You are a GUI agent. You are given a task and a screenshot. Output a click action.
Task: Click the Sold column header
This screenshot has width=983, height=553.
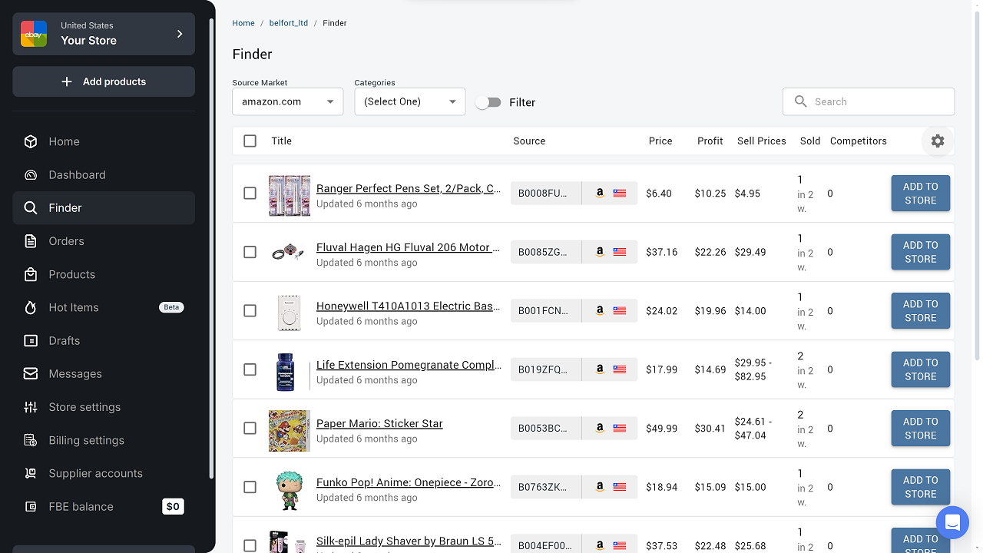pos(810,141)
